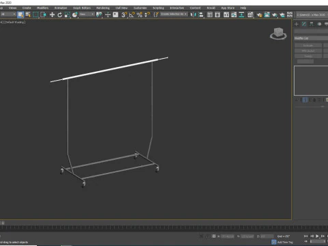This screenshot has height=246, width=328.
Task: Open Rendered Frame Window icon
Action: [x=267, y=15]
